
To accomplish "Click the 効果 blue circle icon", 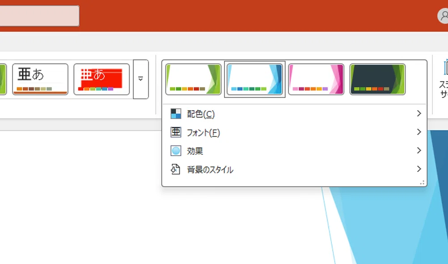I will point(176,151).
